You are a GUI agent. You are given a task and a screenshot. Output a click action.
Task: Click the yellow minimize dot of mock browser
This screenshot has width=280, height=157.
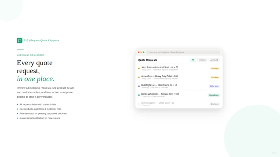click(x=141, y=52)
